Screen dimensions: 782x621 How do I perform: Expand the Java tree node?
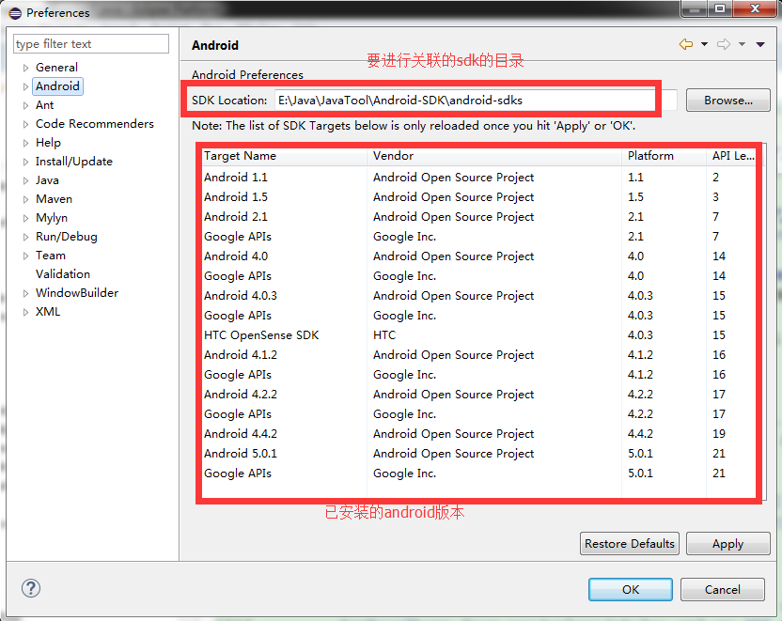pos(26,181)
